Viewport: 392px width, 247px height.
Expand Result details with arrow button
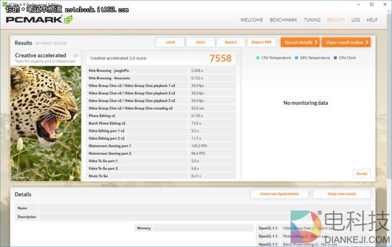300,42
